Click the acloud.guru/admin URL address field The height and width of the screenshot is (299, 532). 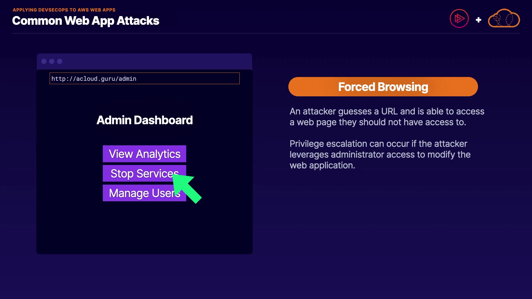click(x=144, y=79)
